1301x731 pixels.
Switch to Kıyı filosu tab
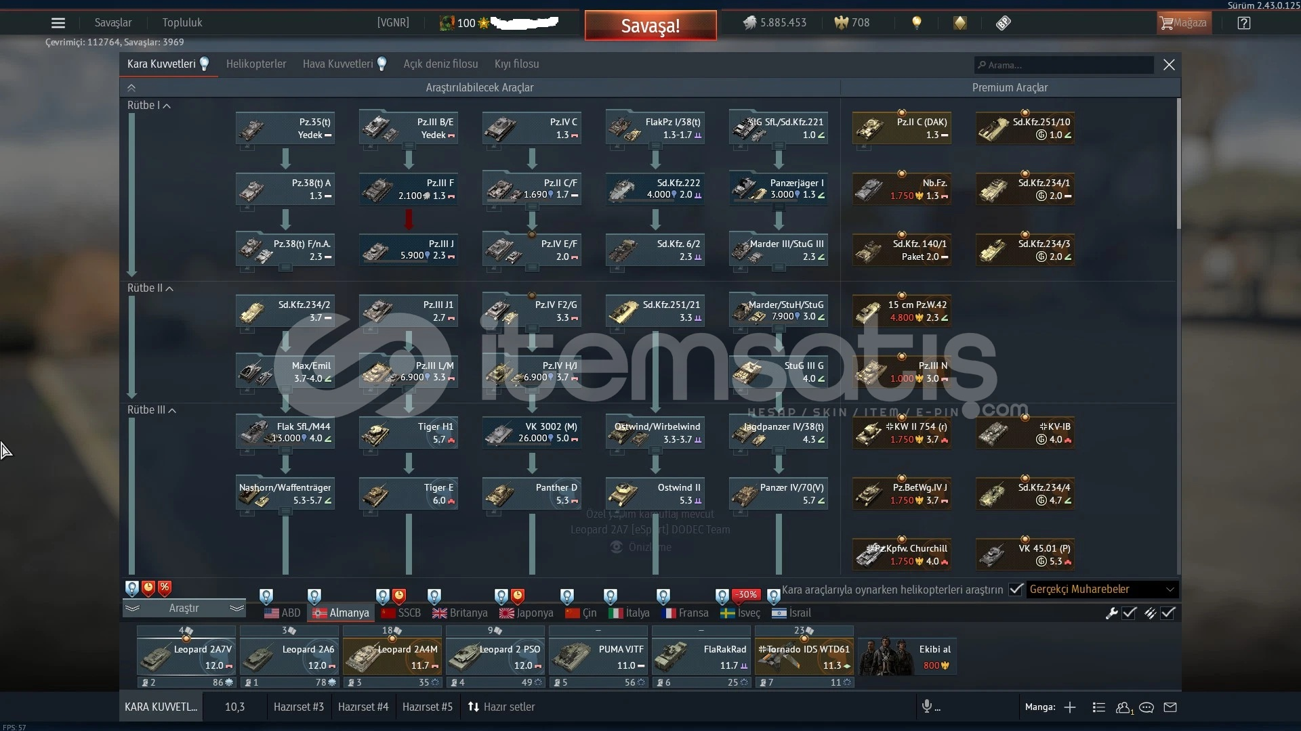tap(517, 64)
